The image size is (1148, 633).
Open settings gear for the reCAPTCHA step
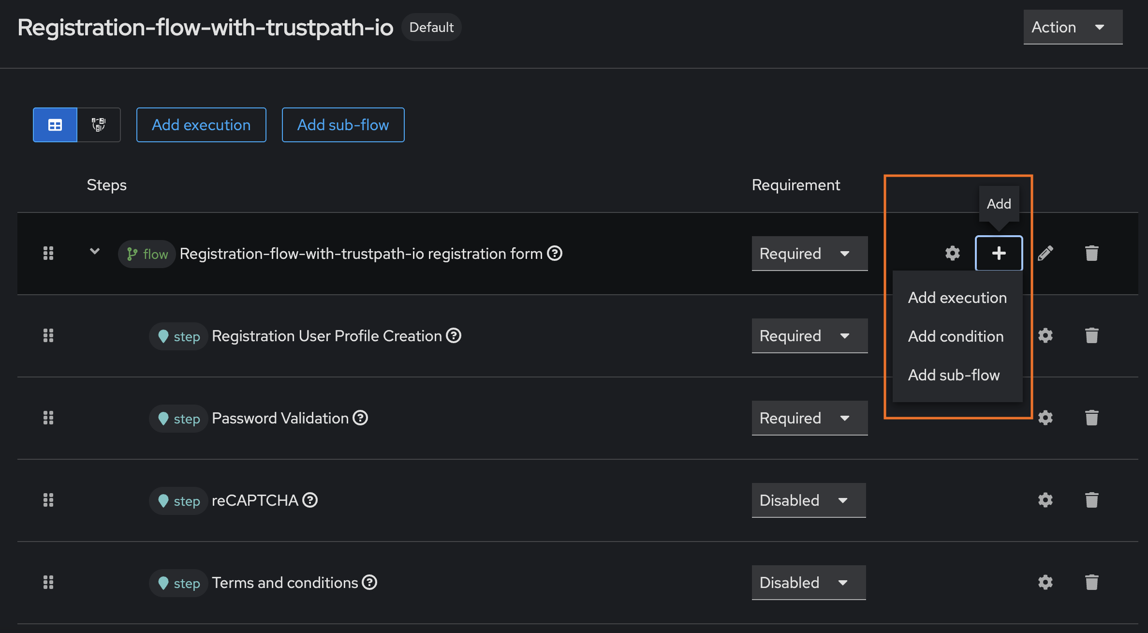pos(1045,500)
